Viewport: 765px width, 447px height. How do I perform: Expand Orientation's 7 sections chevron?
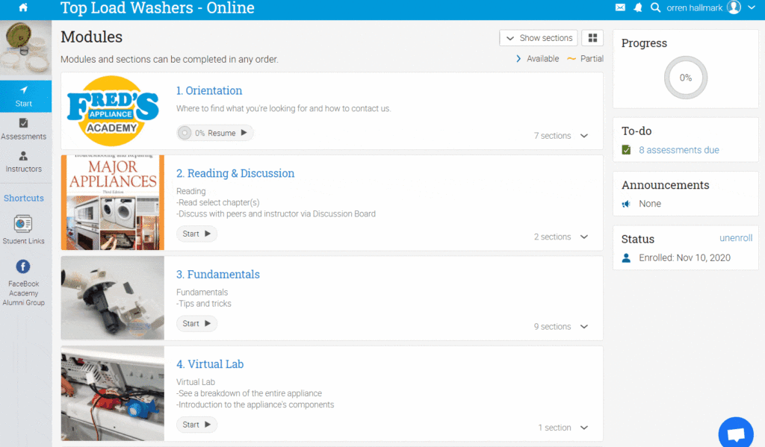(584, 136)
